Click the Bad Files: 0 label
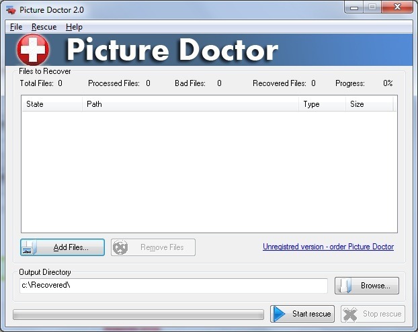 (x=198, y=83)
